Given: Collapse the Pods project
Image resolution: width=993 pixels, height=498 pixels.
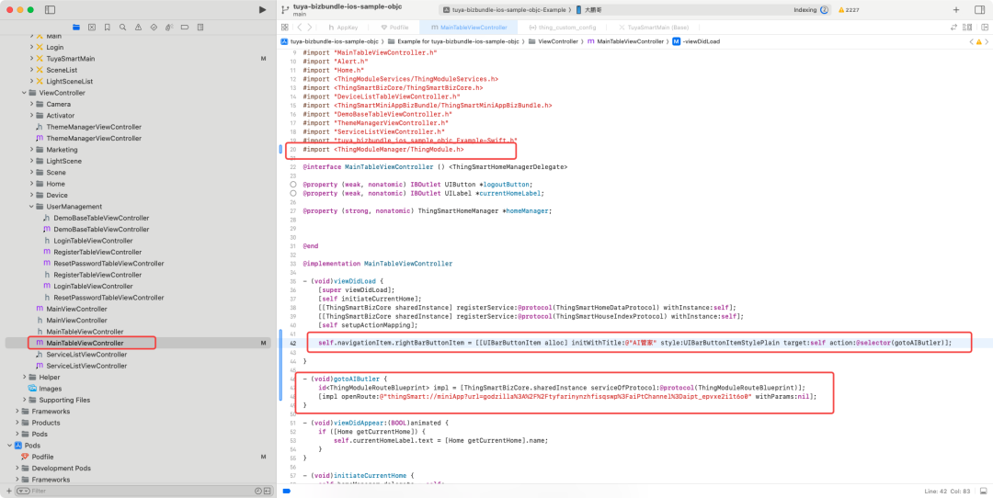Looking at the screenshot, I should click(x=9, y=446).
